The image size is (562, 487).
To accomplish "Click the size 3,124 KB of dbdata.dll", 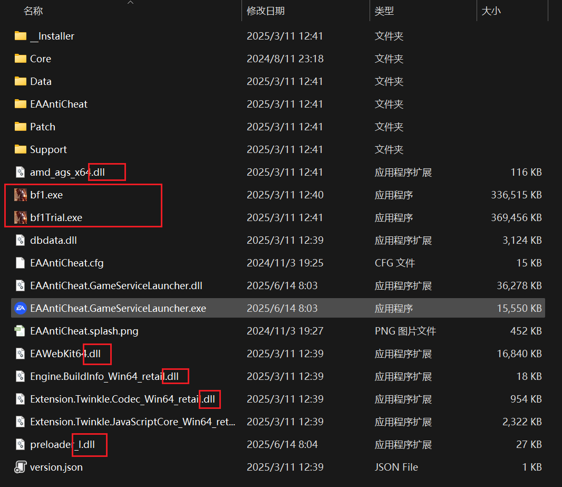I will tap(522, 240).
